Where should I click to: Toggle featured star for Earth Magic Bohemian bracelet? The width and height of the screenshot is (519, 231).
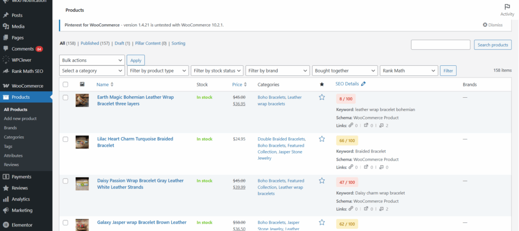(x=321, y=97)
